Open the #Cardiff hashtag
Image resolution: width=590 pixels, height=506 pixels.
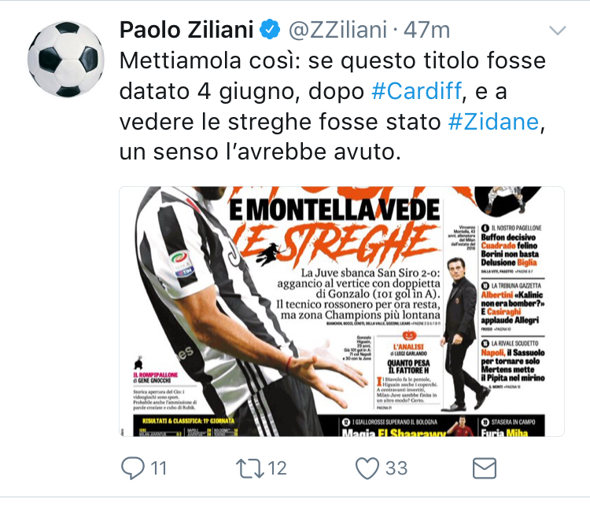point(416,91)
